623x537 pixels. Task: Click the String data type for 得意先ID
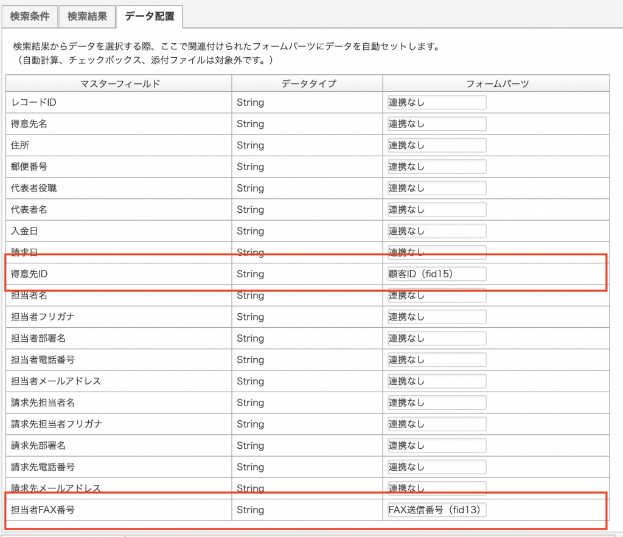click(250, 274)
